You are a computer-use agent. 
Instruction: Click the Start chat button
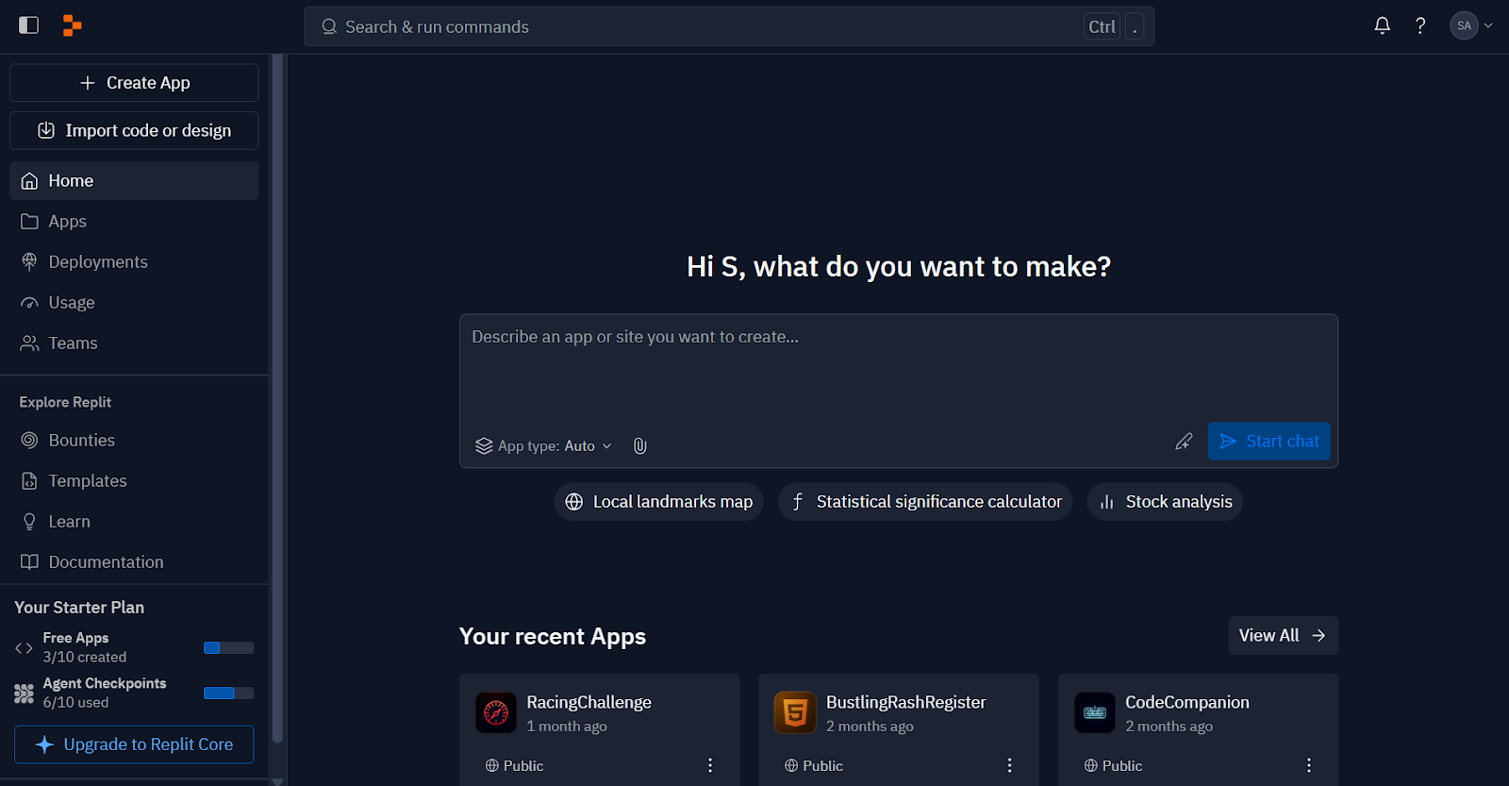[1269, 441]
